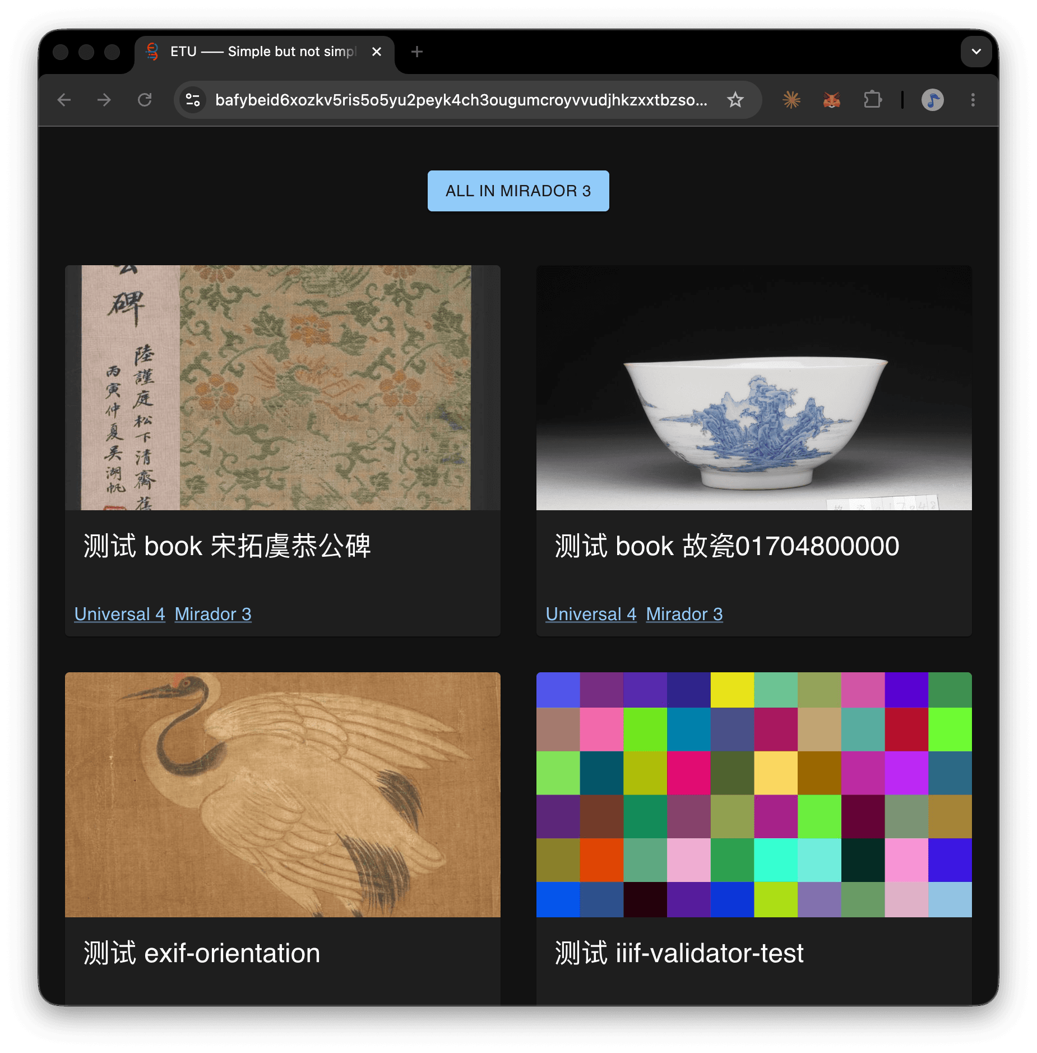Open a new tab with plus button
This screenshot has height=1053, width=1037.
click(416, 52)
